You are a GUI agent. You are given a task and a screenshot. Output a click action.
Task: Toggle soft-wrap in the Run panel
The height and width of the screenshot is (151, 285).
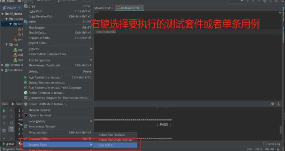coord(12,123)
